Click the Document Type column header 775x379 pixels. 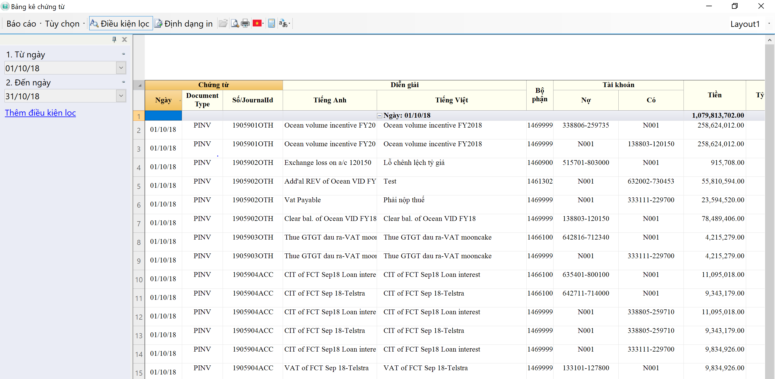202,100
